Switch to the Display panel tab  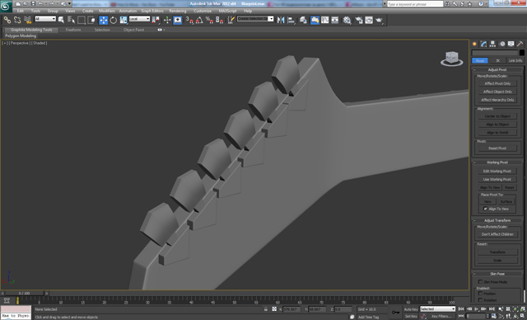coord(511,44)
